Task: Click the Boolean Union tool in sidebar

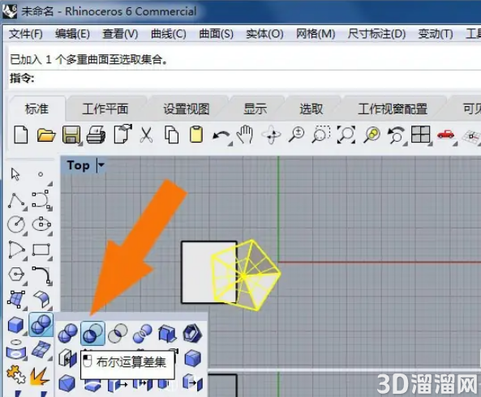Action: (x=41, y=324)
